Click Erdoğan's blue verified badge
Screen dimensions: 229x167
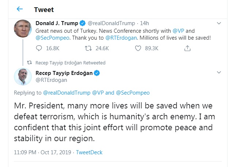[97, 73]
